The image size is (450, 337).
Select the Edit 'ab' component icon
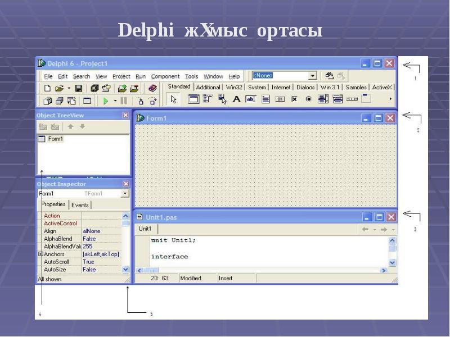(251, 99)
